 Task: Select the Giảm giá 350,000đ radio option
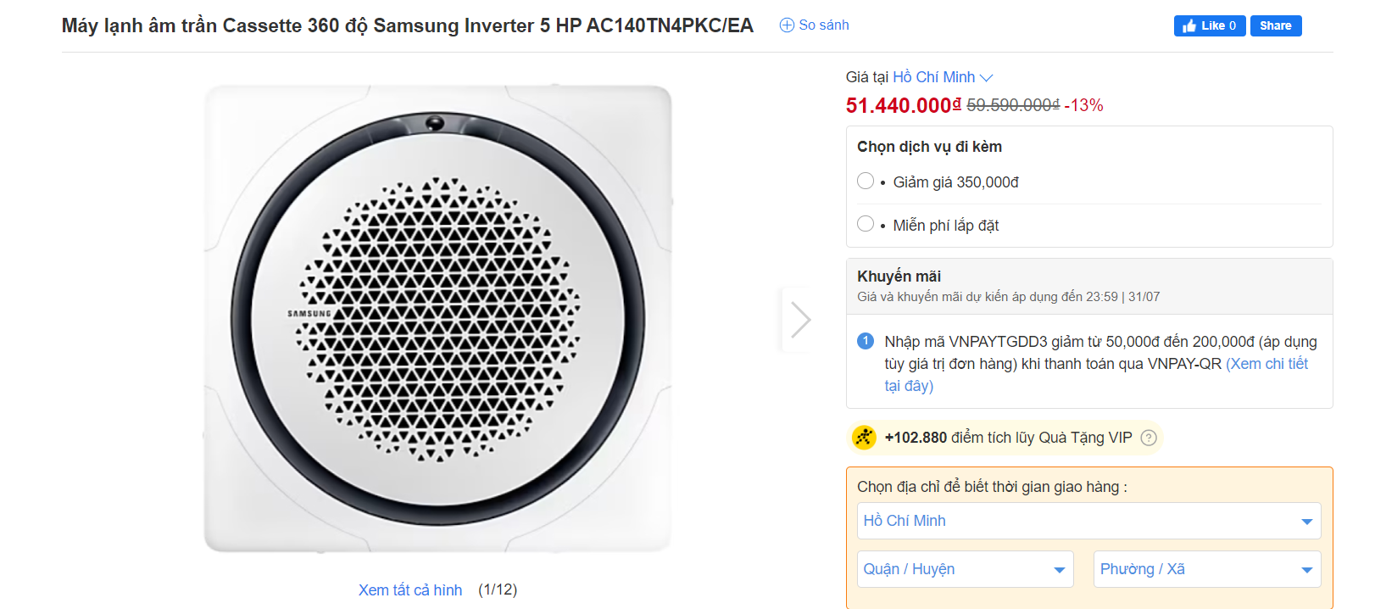coord(866,182)
